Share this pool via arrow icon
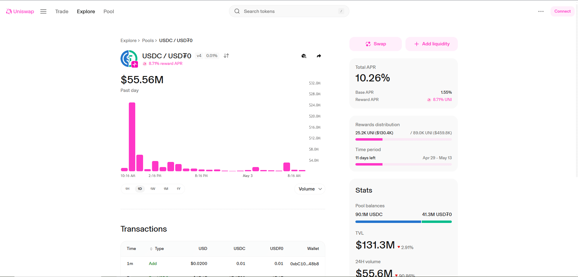 [x=319, y=56]
